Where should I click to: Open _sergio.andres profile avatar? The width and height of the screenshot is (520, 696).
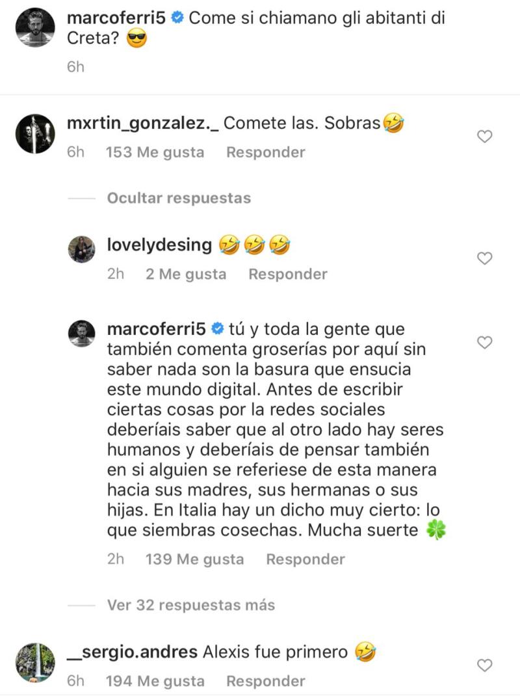point(34,662)
